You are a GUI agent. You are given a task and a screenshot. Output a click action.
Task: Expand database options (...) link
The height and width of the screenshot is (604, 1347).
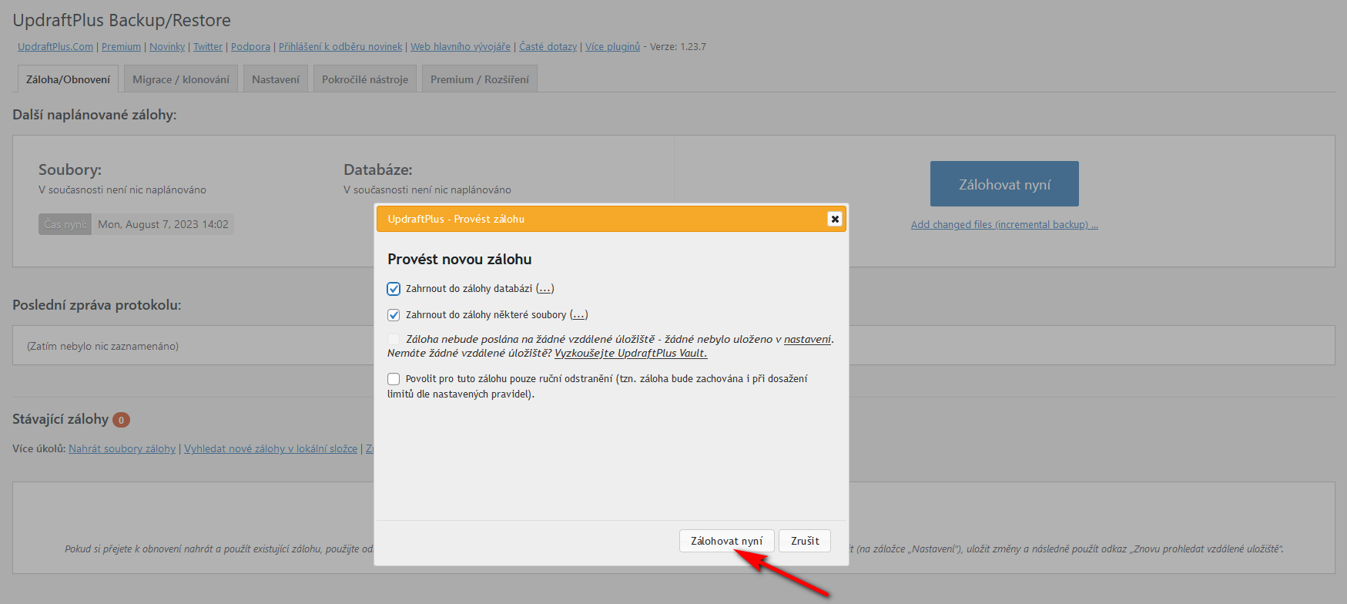(x=545, y=289)
